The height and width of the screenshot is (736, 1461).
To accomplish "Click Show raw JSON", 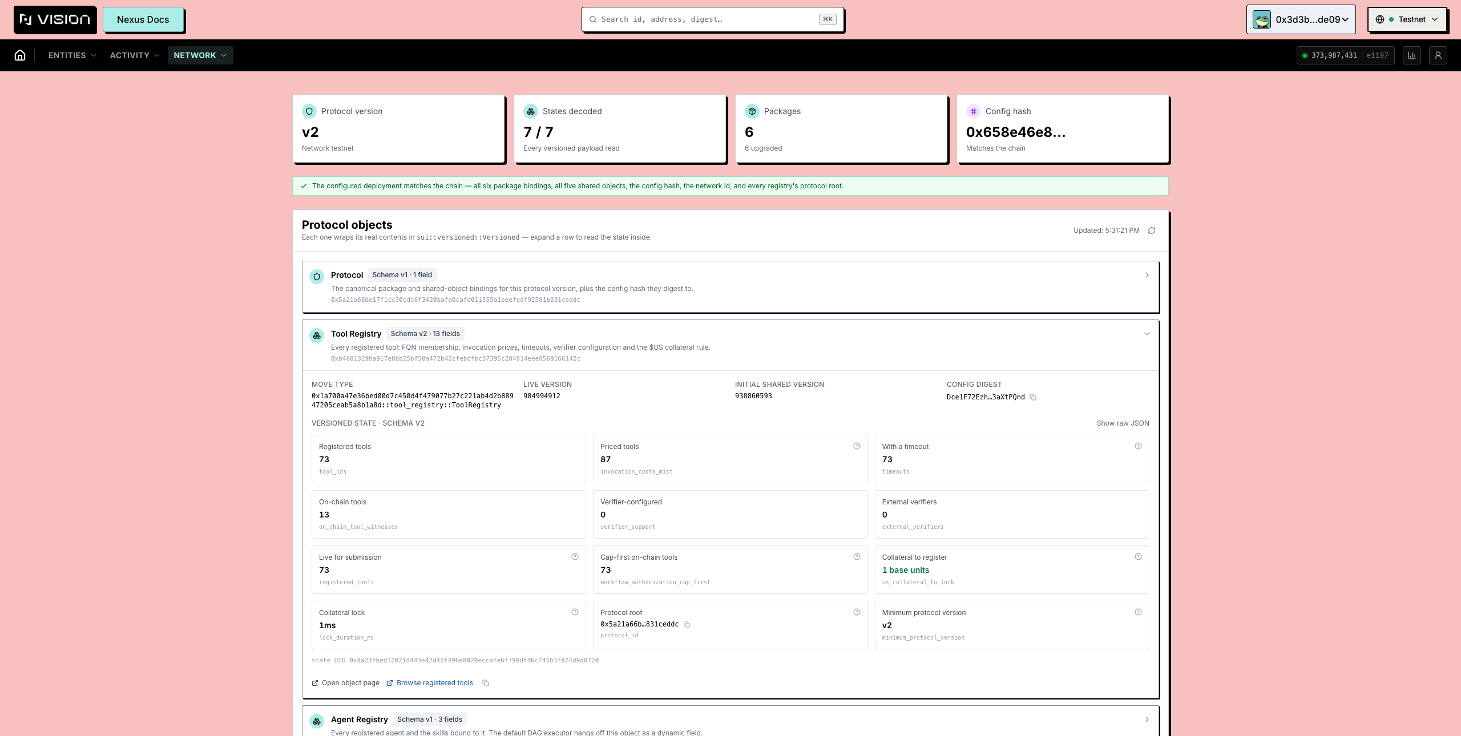I will click(1123, 423).
